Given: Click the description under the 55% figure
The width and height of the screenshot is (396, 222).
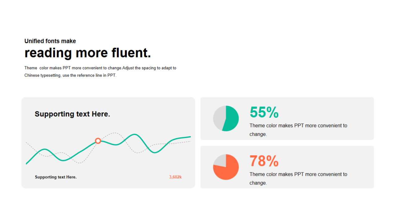Looking at the screenshot, I should (298, 130).
